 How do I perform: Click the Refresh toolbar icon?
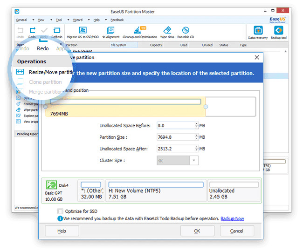click(x=57, y=31)
